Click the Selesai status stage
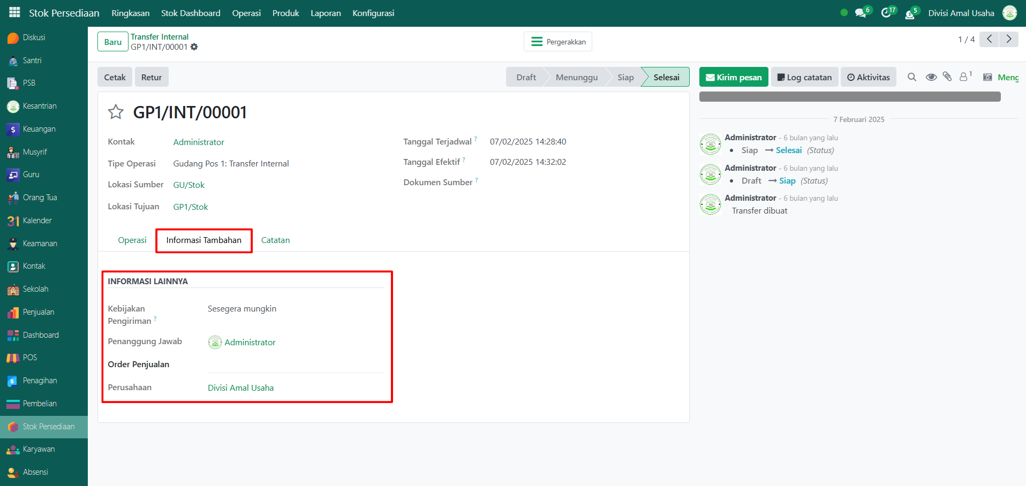Image resolution: width=1026 pixels, height=486 pixels. [x=666, y=77]
